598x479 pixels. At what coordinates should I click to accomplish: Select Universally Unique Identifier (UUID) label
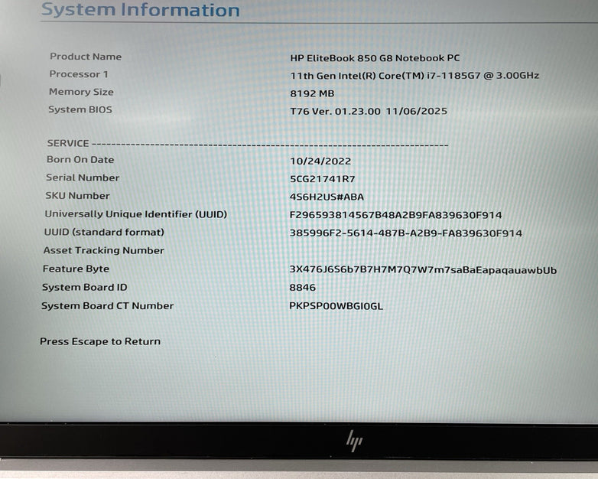(136, 214)
